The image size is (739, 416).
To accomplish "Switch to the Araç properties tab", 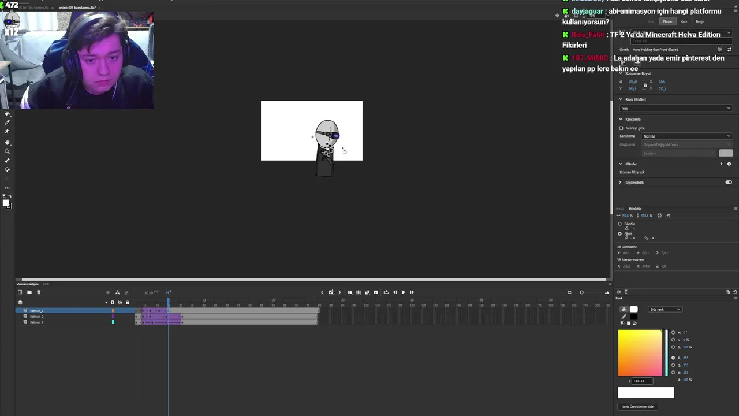I will [x=651, y=21].
